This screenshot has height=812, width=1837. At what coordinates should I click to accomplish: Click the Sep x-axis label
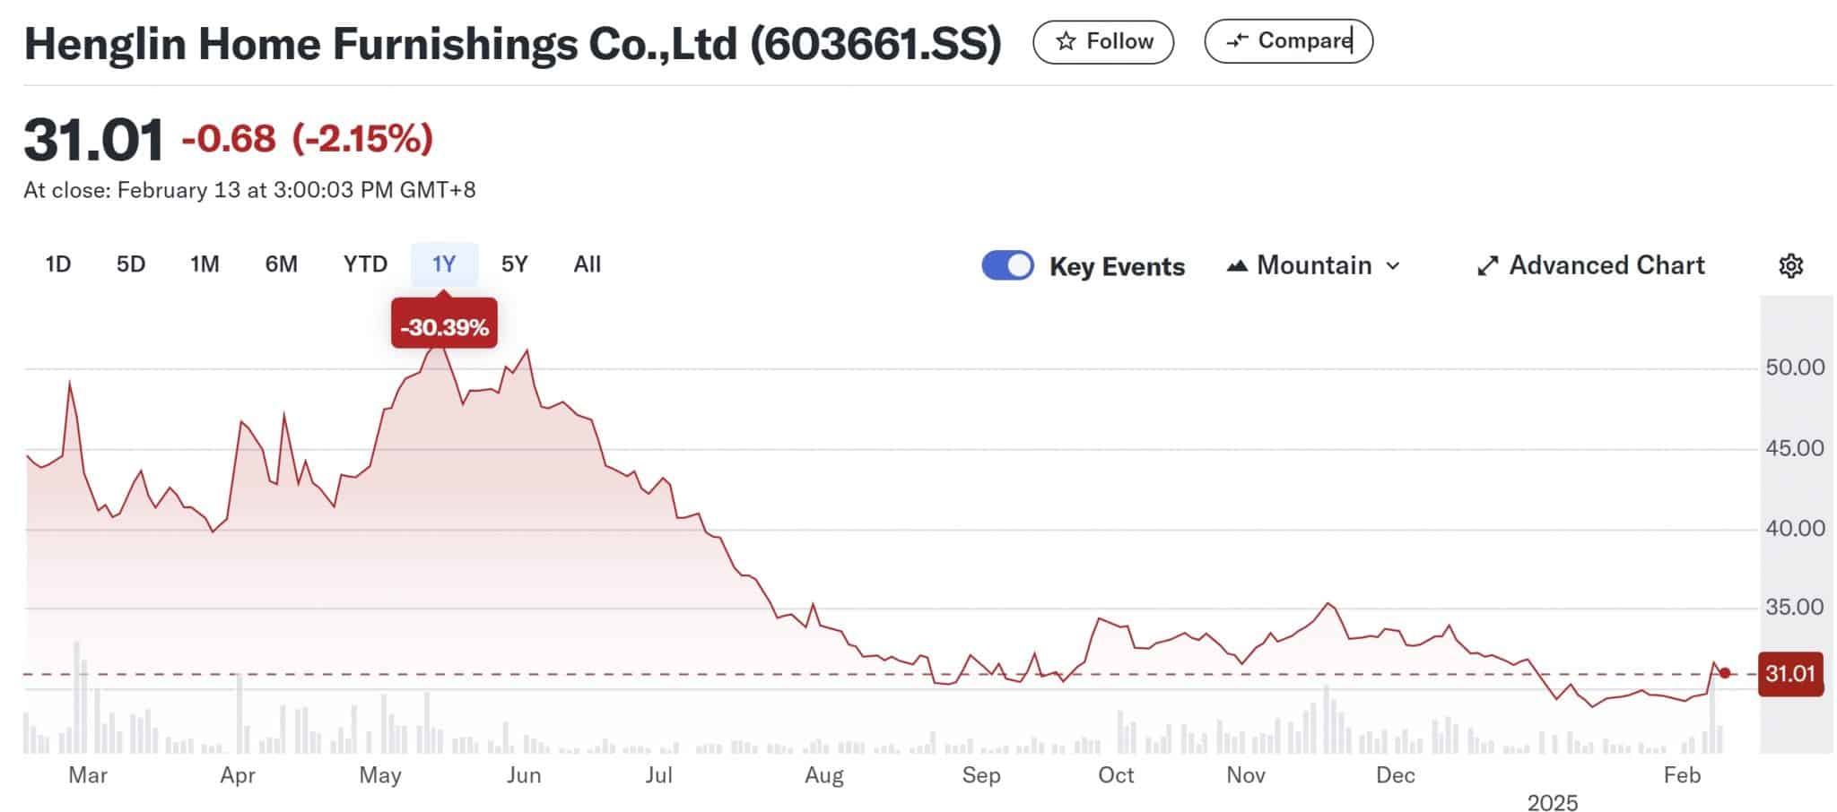(981, 775)
